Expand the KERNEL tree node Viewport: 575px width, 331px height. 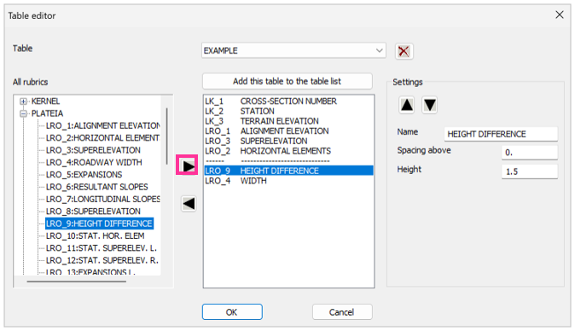tap(24, 102)
